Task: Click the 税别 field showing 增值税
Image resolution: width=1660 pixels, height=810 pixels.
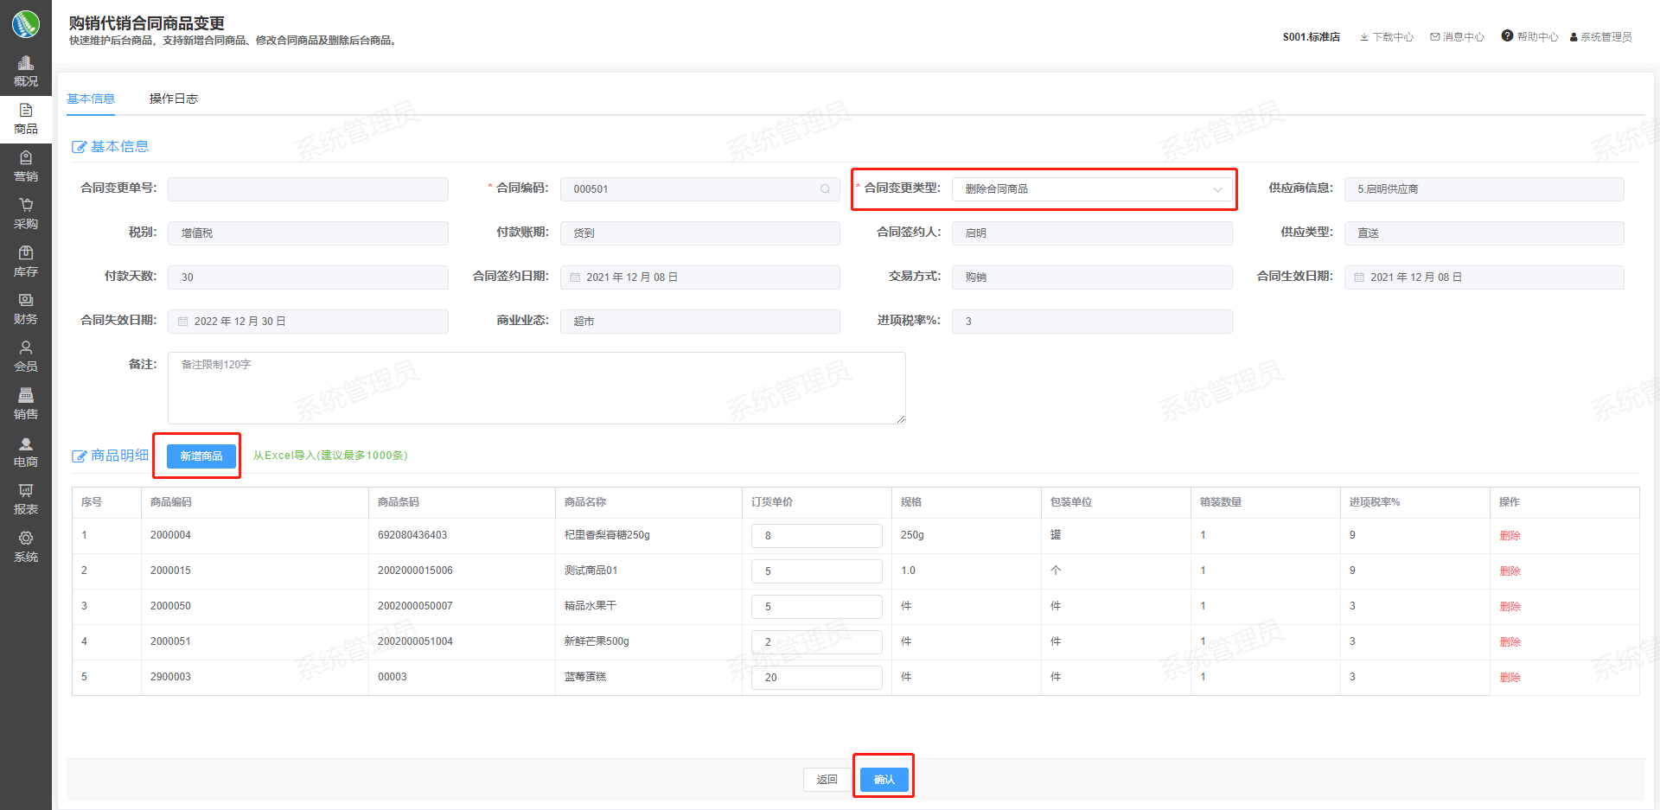Action: (x=308, y=233)
